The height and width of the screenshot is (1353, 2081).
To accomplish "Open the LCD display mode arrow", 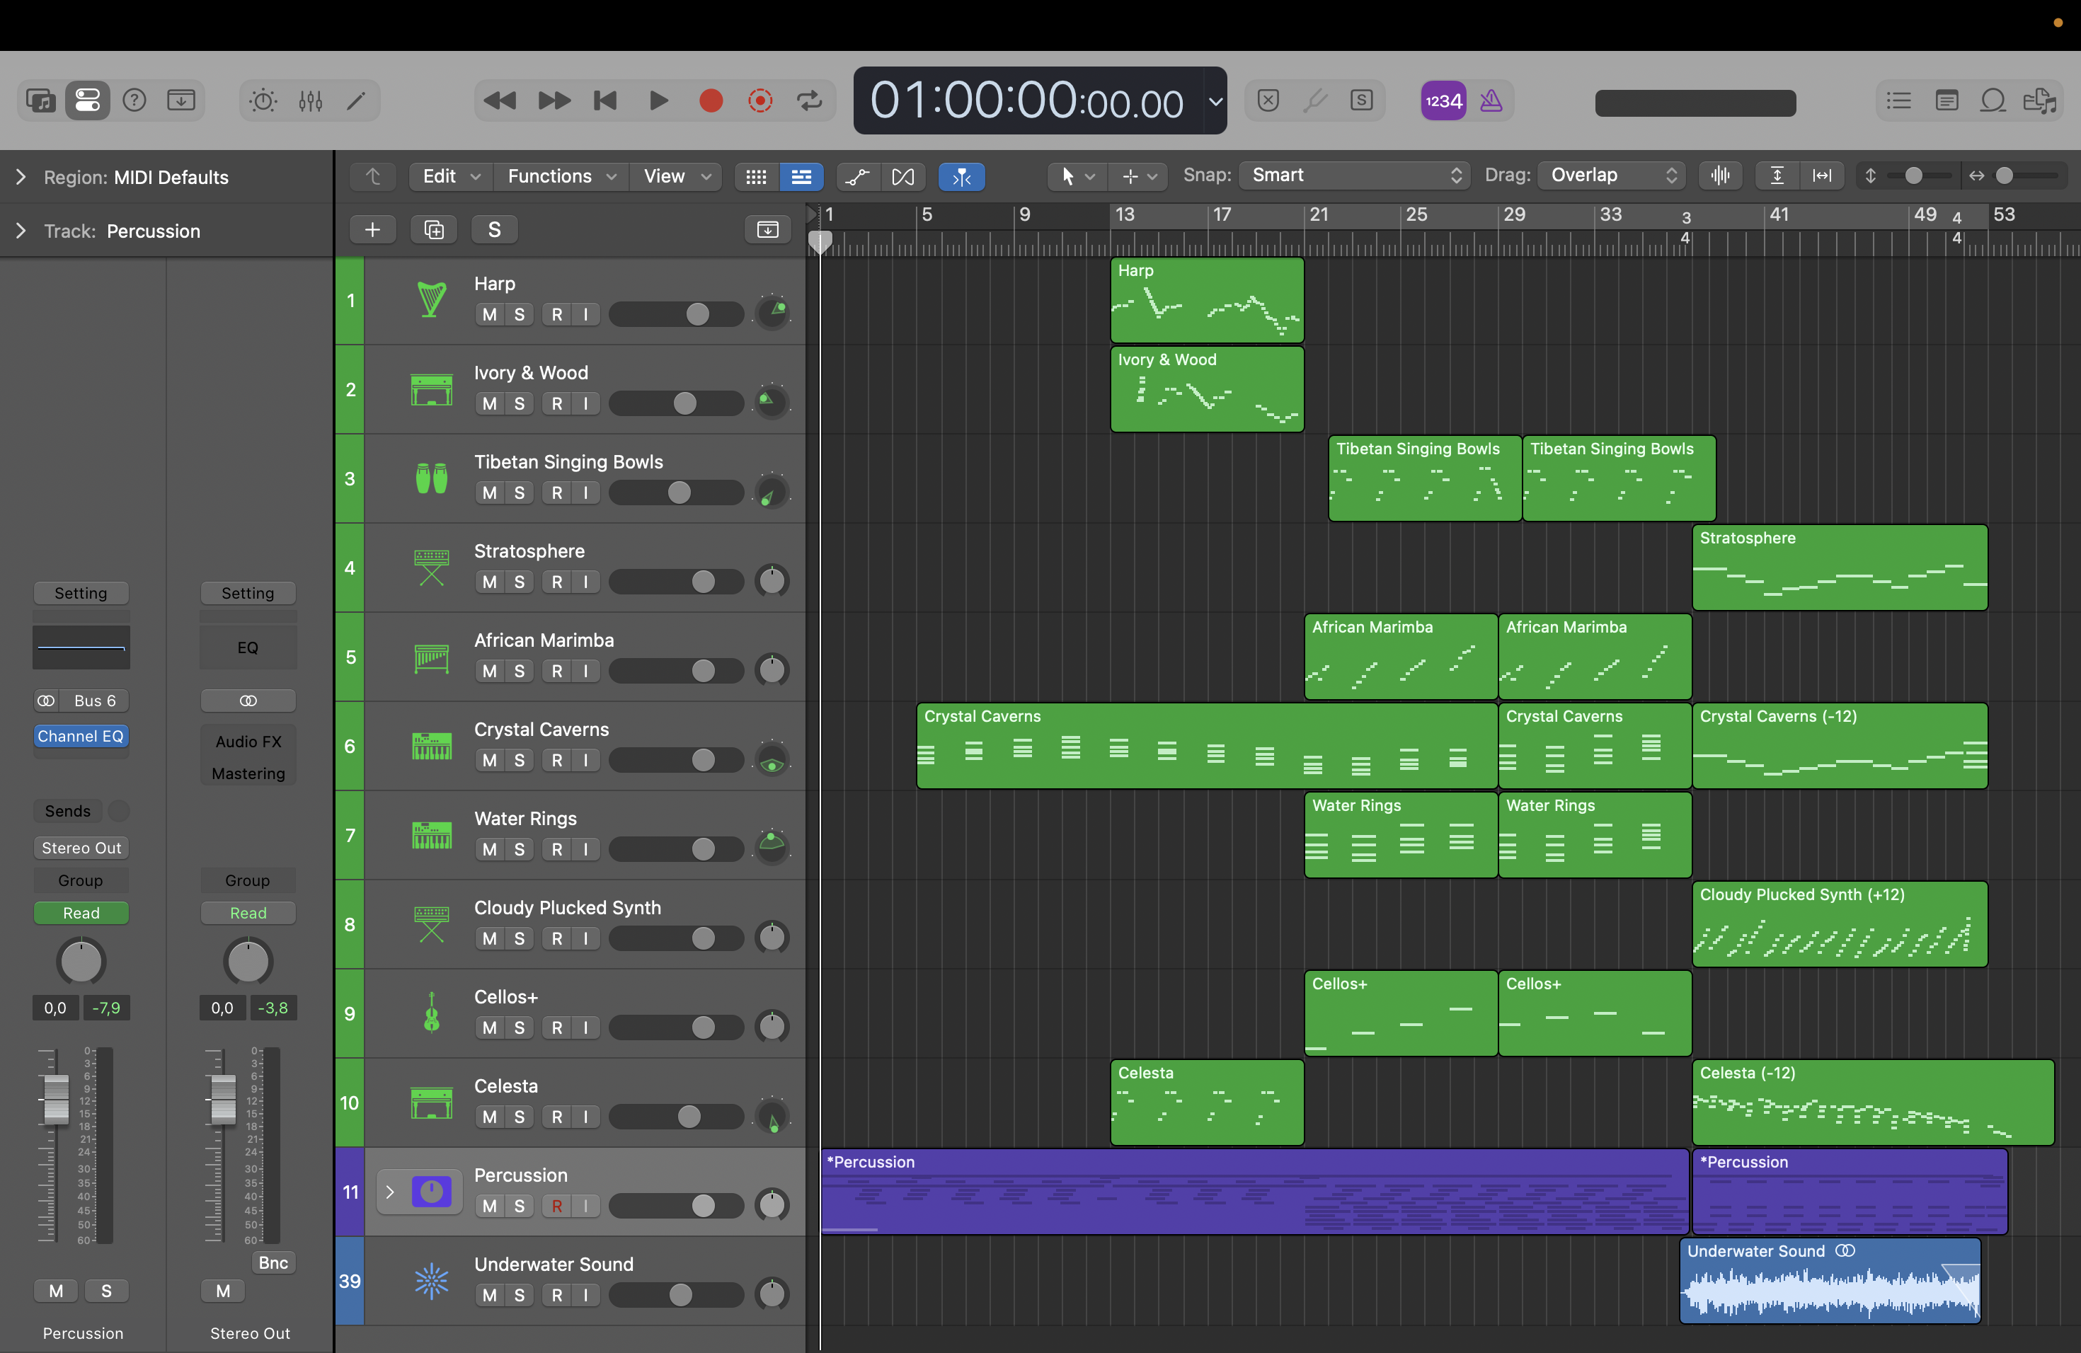I will point(1215,100).
